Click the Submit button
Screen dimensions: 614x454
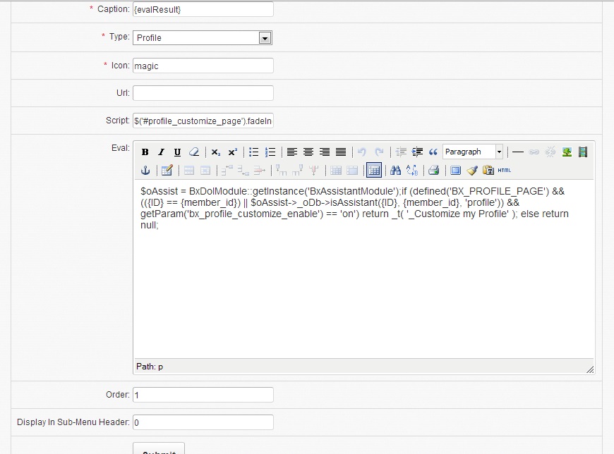click(x=159, y=449)
